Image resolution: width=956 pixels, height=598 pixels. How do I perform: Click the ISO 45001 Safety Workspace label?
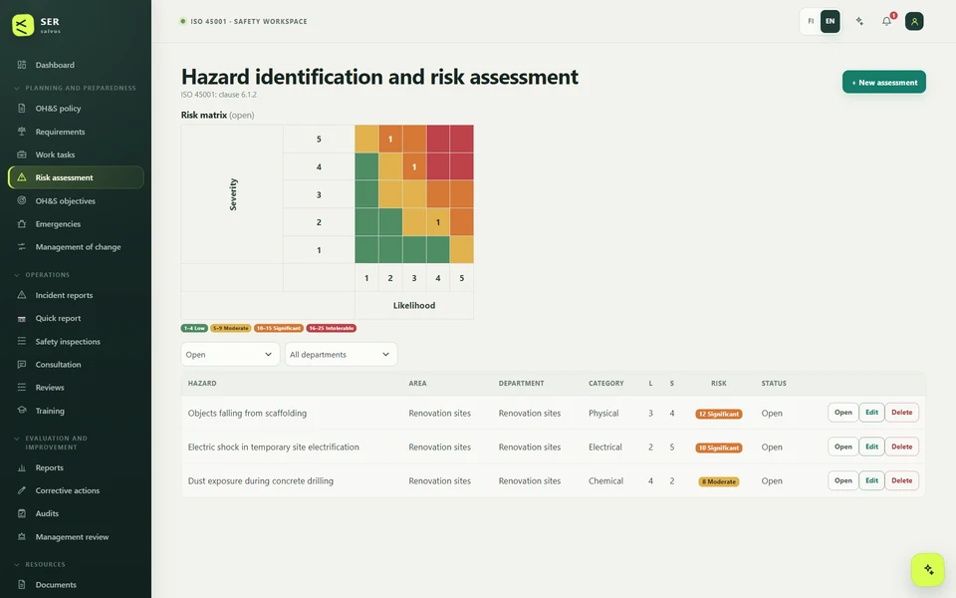tap(249, 21)
